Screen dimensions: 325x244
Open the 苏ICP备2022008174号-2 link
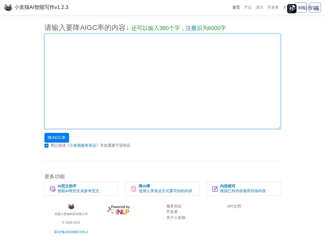coord(71,232)
